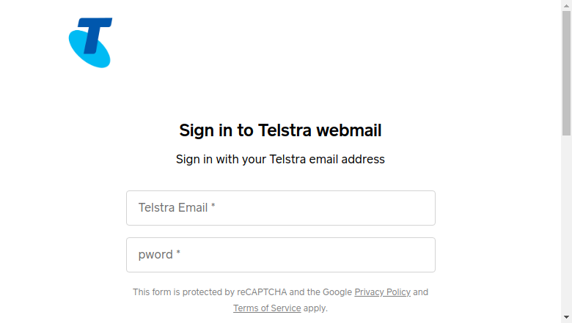The width and height of the screenshot is (572, 323).
Task: Click the Telstra logo
Action: coord(90,42)
